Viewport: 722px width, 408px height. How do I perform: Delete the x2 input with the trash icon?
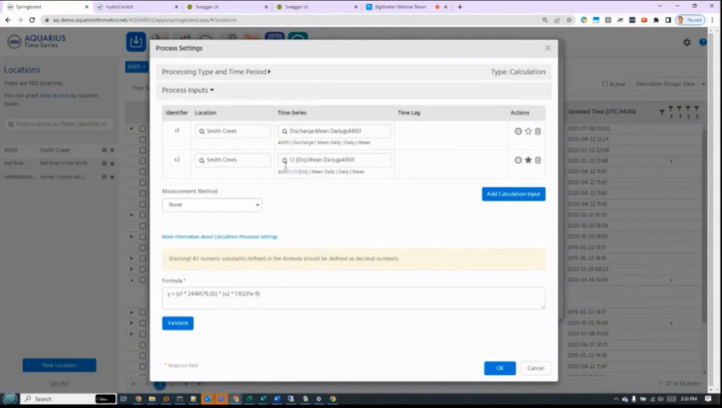[538, 160]
